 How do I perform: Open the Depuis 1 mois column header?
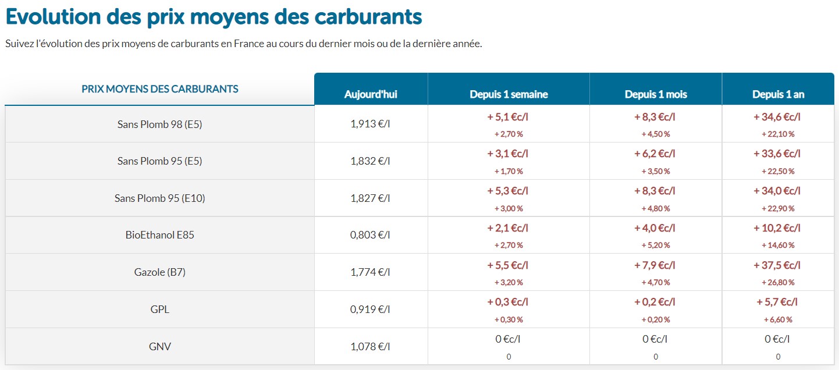pos(656,94)
